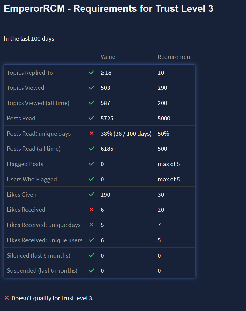Click the Topics Viewed value 503
The image size is (246, 311).
(105, 88)
